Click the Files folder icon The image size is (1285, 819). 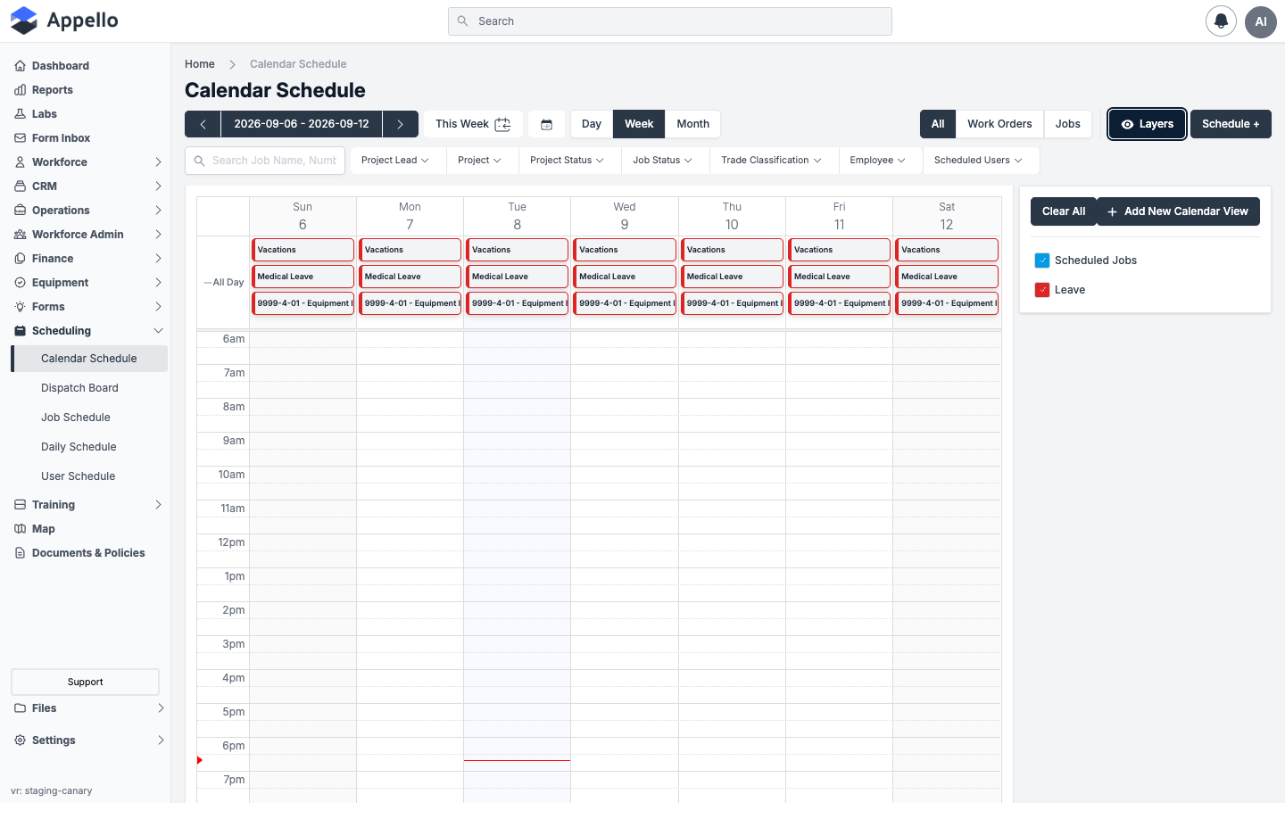(20, 708)
